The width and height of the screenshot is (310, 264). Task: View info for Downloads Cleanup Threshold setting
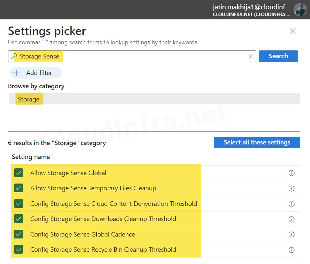pos(291,219)
